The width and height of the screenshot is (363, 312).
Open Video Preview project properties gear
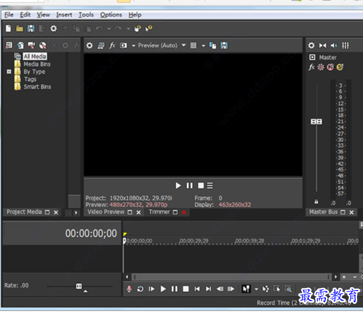click(x=89, y=45)
